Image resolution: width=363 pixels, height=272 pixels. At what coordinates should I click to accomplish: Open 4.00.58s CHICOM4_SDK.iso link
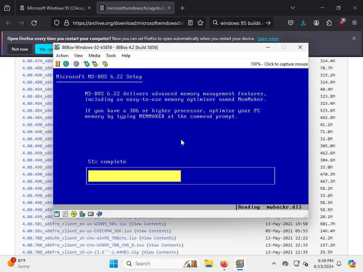(x=77, y=231)
